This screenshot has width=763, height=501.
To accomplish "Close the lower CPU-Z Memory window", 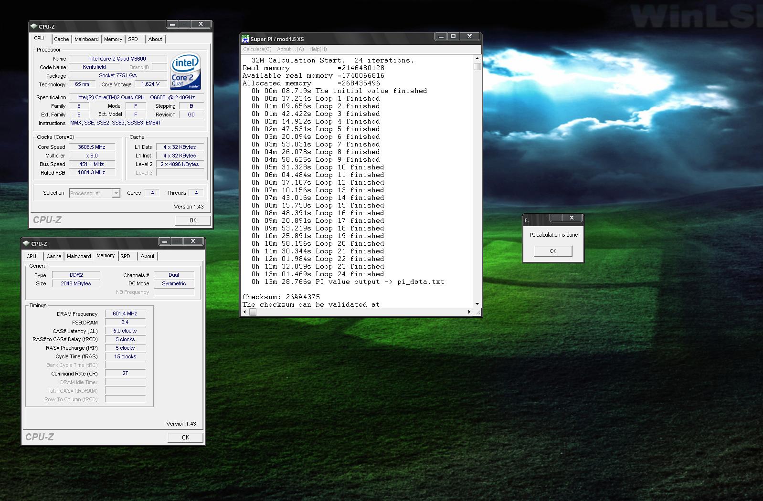I will (193, 241).
